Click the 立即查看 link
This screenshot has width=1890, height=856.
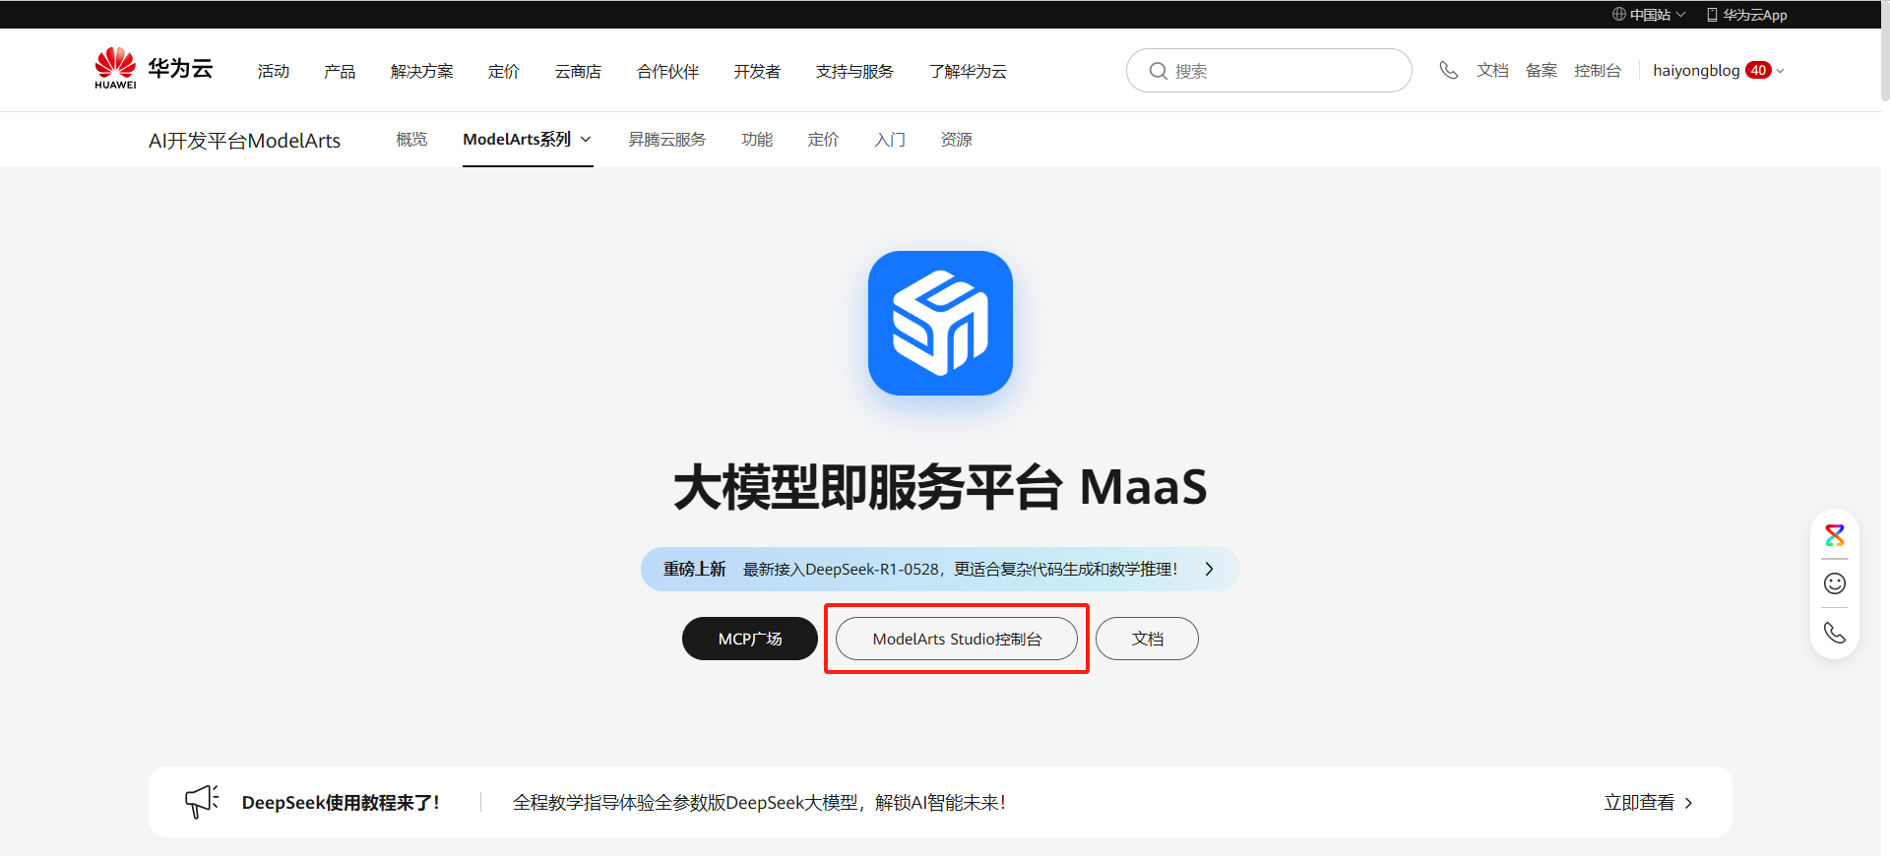1639,803
